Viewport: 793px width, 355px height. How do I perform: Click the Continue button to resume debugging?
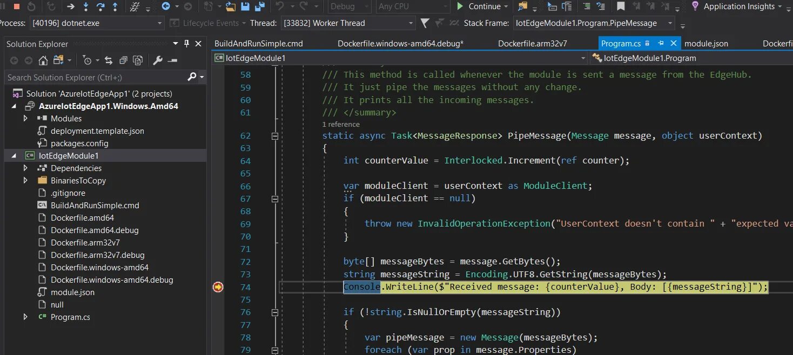[x=481, y=6]
